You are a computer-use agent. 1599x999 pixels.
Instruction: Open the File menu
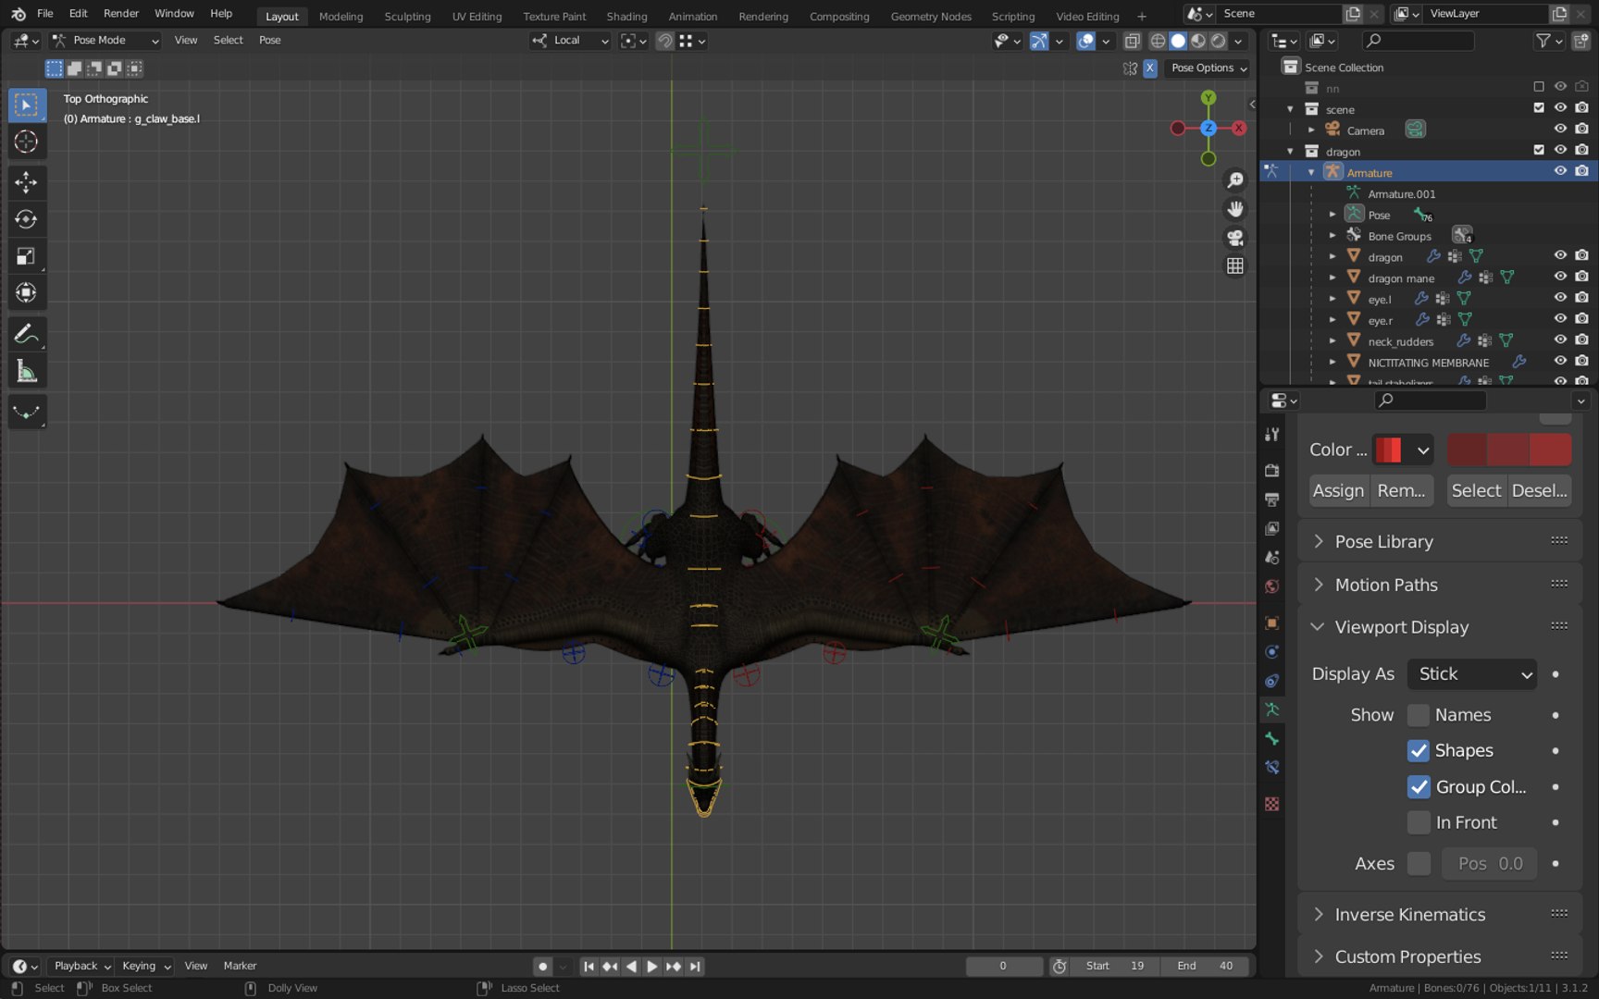tap(44, 14)
